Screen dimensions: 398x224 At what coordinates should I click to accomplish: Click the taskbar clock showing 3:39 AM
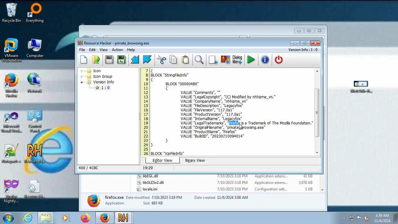click(382, 218)
